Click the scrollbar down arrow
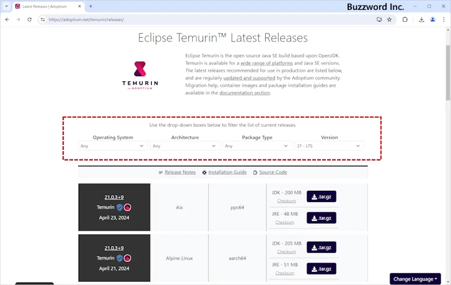Viewport: 451px width, 285px height. click(448, 282)
